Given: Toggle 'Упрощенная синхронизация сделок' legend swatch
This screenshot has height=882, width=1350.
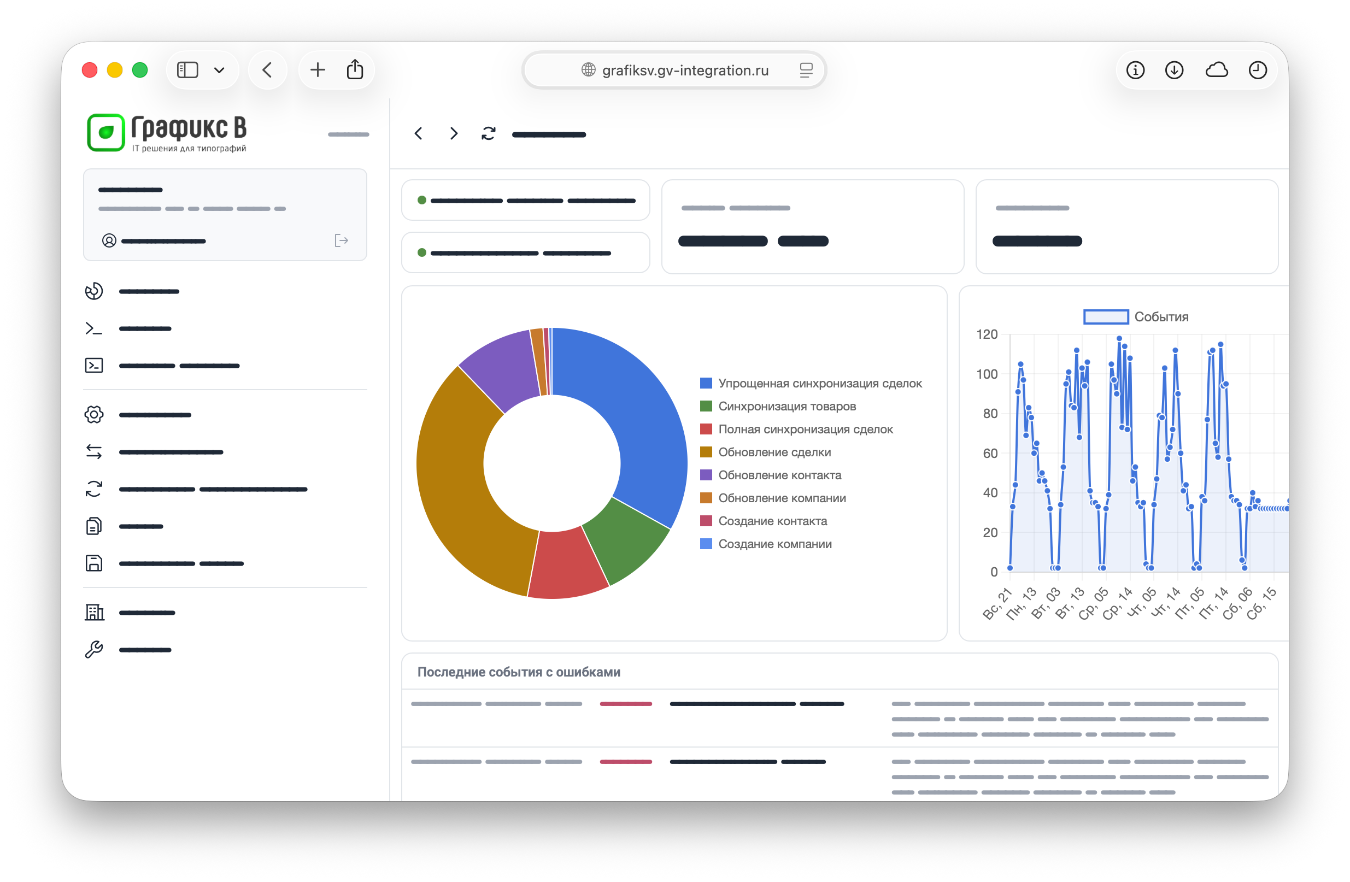Looking at the screenshot, I should click(706, 384).
